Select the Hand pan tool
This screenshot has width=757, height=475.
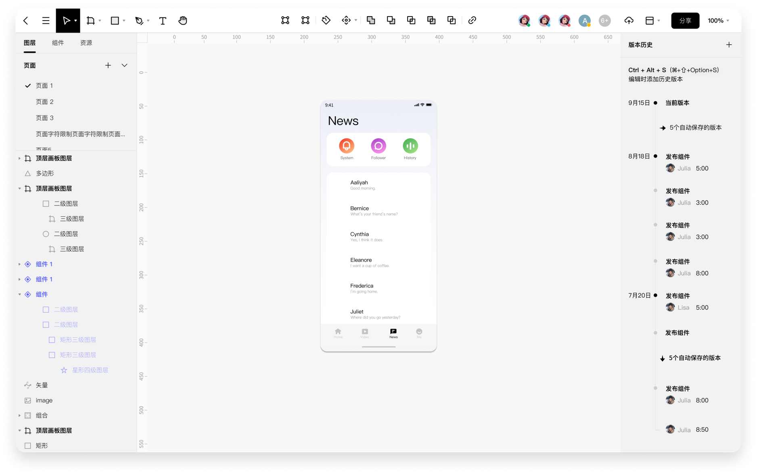click(183, 21)
